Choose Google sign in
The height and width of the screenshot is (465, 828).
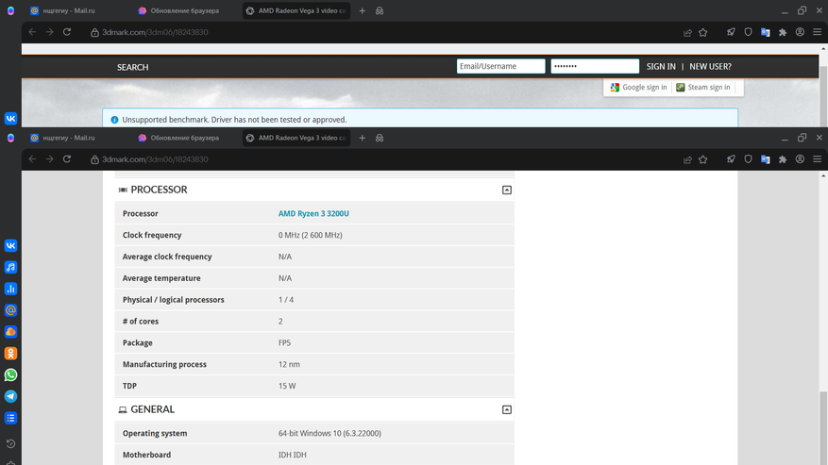pos(638,87)
